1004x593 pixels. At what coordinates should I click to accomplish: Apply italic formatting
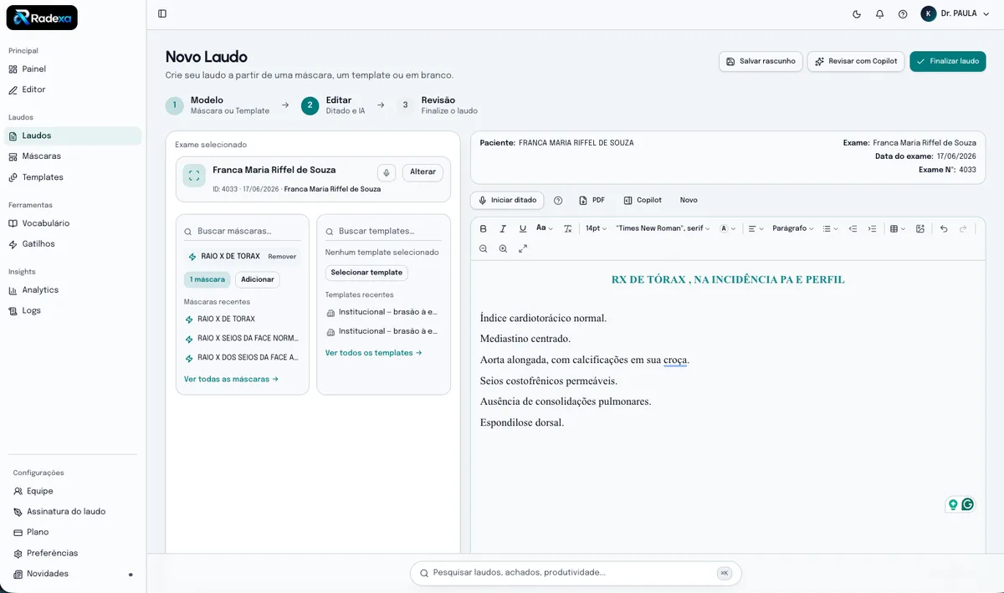503,228
